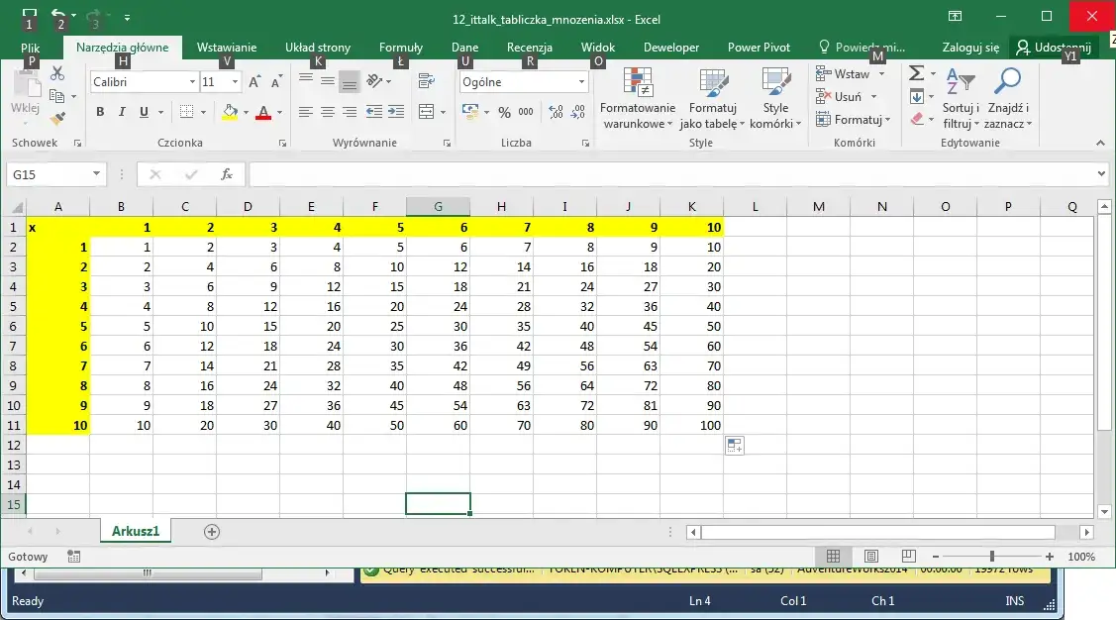Switch to Page Layout view in status bar

point(870,557)
